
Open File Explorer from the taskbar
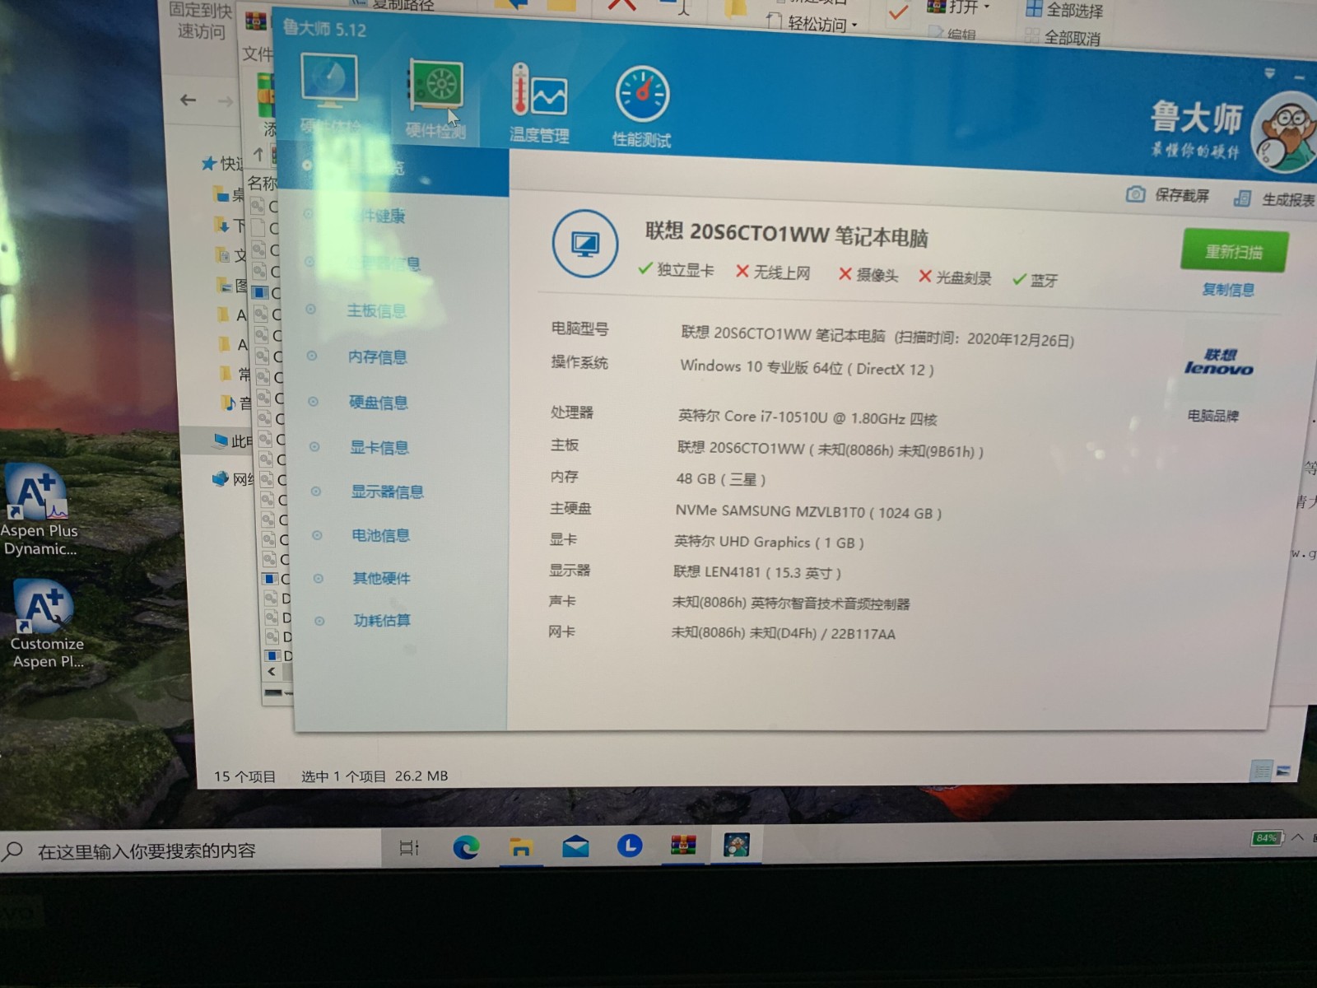click(x=520, y=846)
